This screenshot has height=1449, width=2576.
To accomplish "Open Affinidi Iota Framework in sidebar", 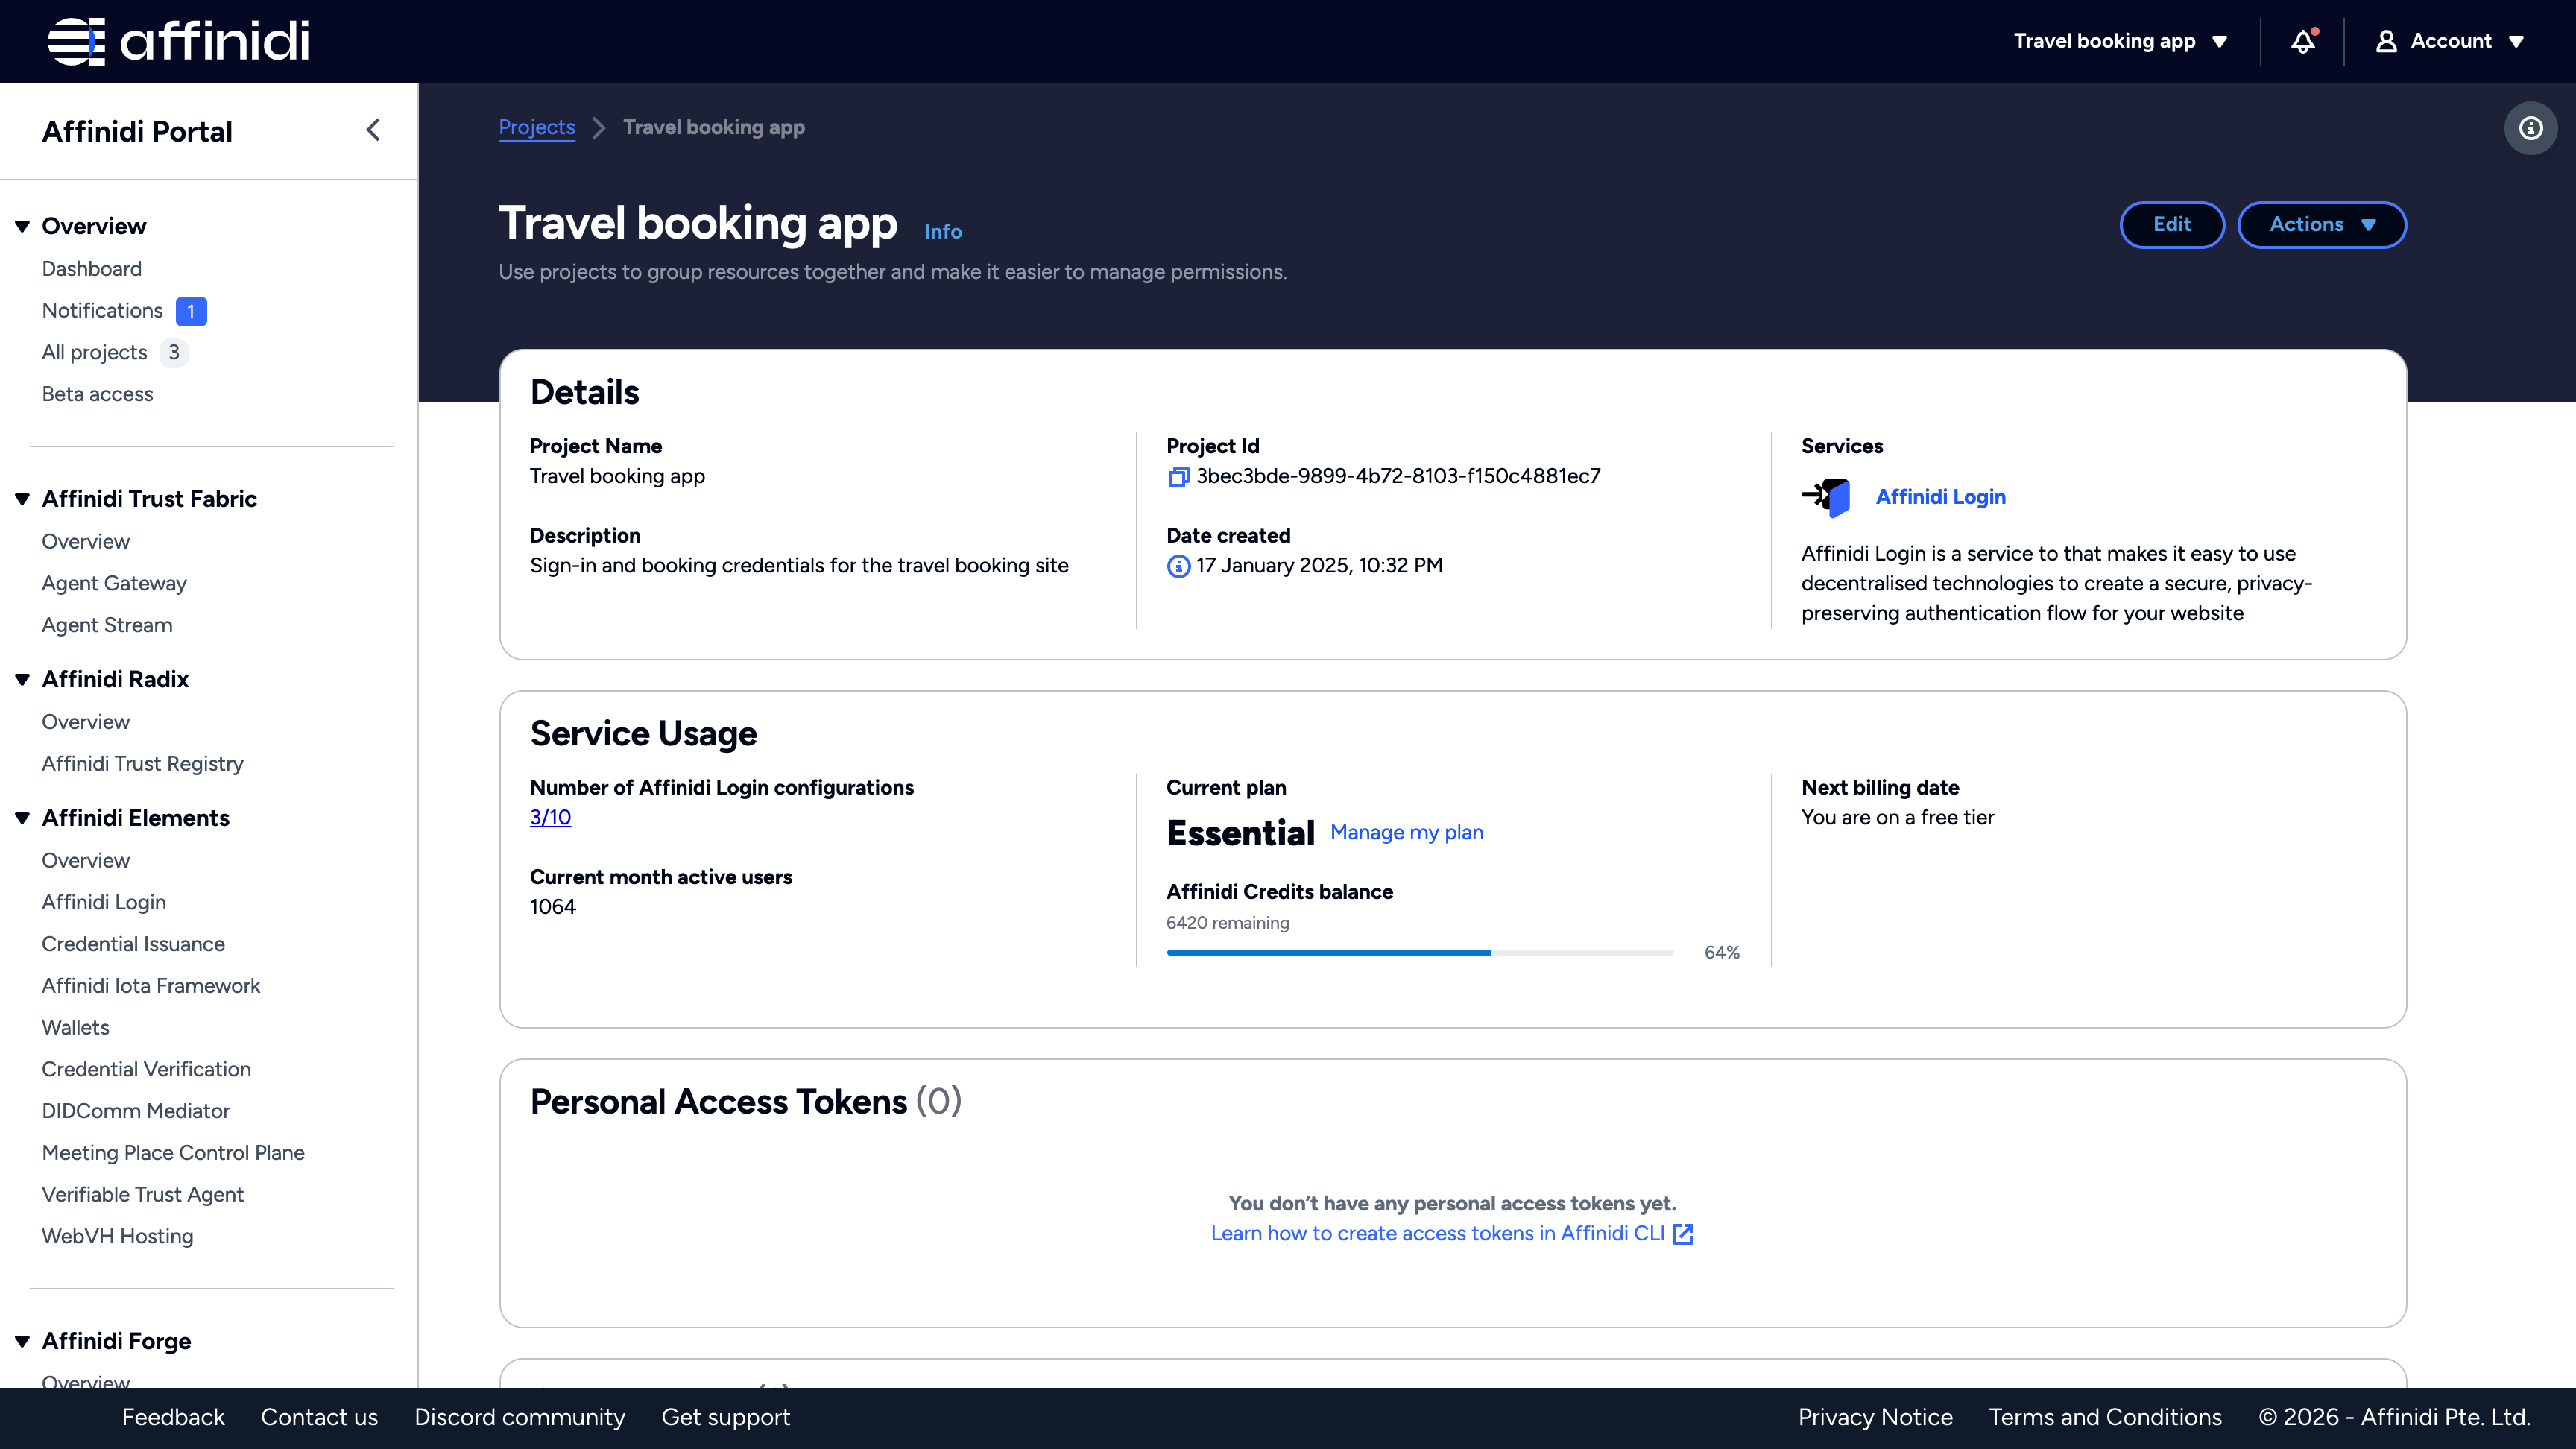I will (151, 986).
